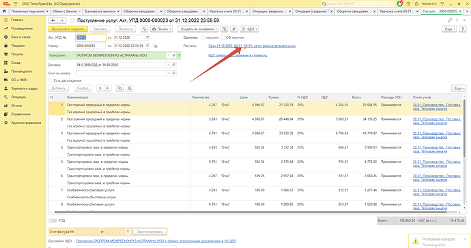471x248 pixels.
Task: Click the paperclip attachments icon
Action: 234,29
